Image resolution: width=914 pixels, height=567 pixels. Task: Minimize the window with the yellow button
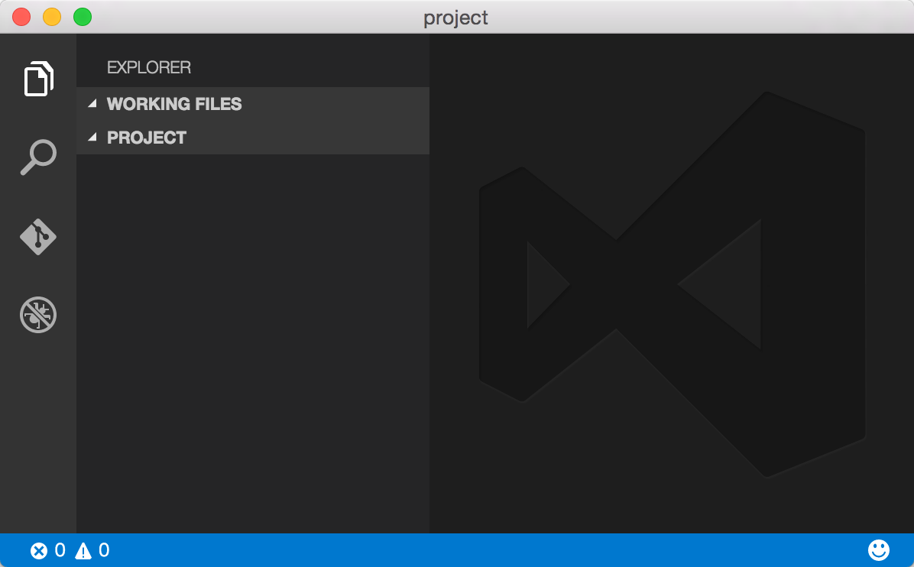52,17
